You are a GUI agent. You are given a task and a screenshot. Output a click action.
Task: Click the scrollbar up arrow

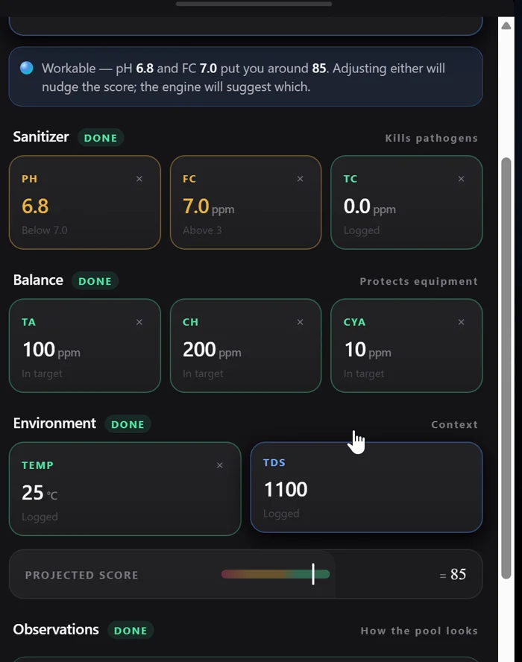tap(506, 26)
